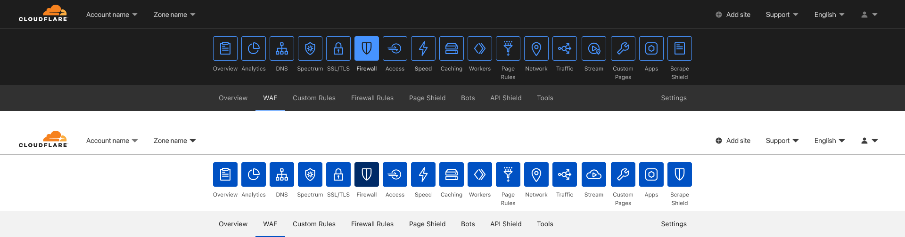Open Stream cloud icon in light nav
The image size is (905, 237).
click(594, 174)
